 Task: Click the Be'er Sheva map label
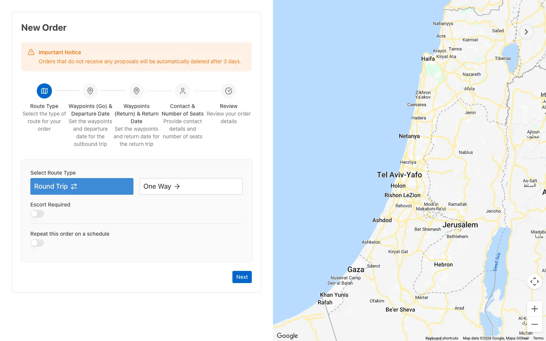tap(400, 310)
